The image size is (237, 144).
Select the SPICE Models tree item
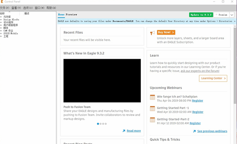(x=11, y=34)
